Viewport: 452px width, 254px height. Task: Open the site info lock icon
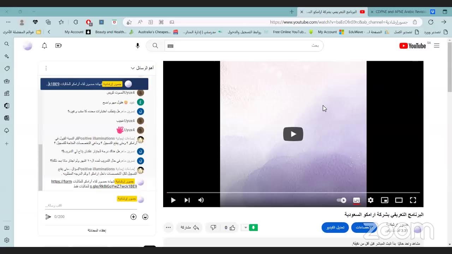[415, 22]
